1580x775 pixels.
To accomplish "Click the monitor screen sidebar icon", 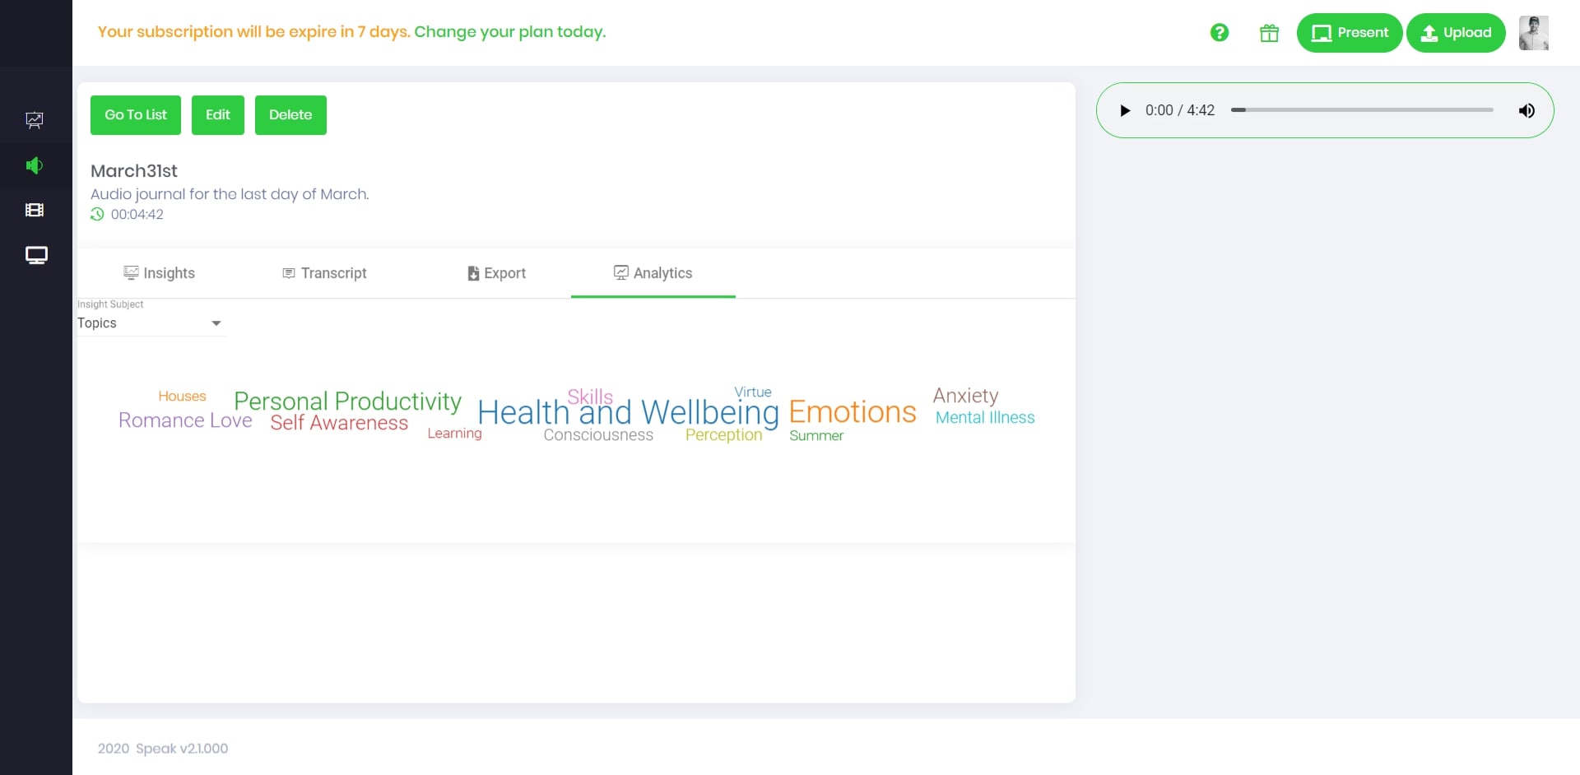I will point(36,255).
